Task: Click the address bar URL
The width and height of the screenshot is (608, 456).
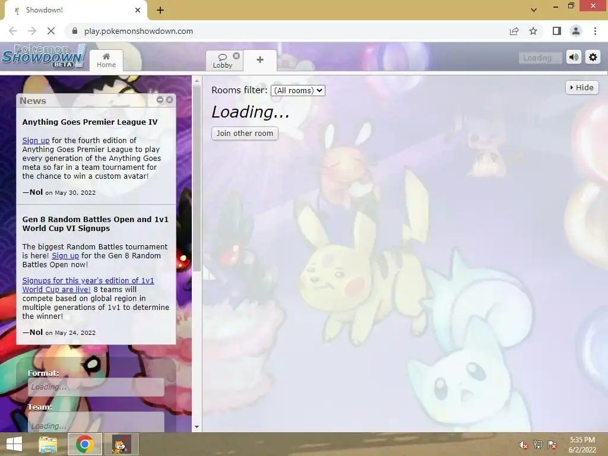Action: click(x=138, y=31)
